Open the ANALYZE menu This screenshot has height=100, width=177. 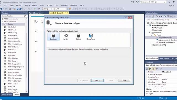point(64,6)
